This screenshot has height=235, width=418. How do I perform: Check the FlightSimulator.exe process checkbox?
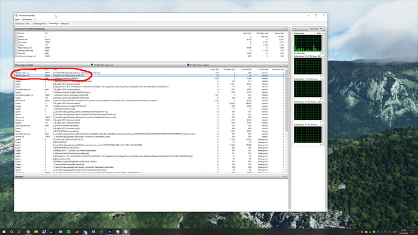point(16,48)
